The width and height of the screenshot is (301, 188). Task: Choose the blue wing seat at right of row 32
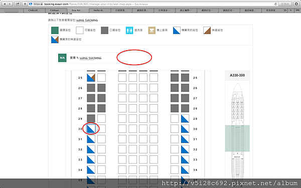pos(185,149)
